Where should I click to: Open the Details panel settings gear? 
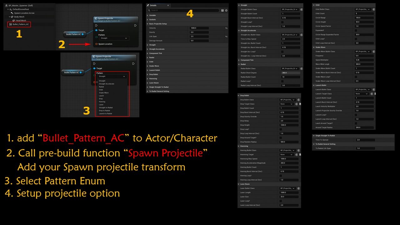tap(226, 10)
